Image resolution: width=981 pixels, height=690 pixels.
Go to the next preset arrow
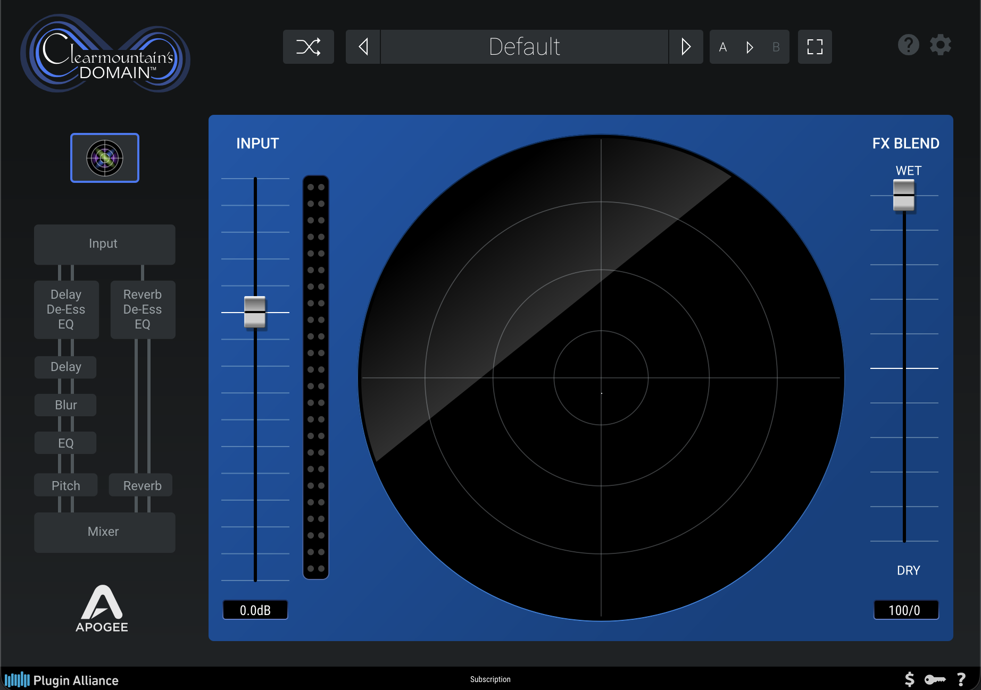pyautogui.click(x=686, y=47)
